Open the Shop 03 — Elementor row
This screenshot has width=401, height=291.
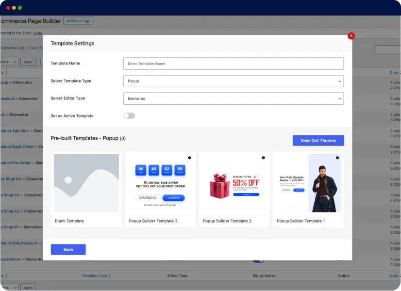[21, 195]
